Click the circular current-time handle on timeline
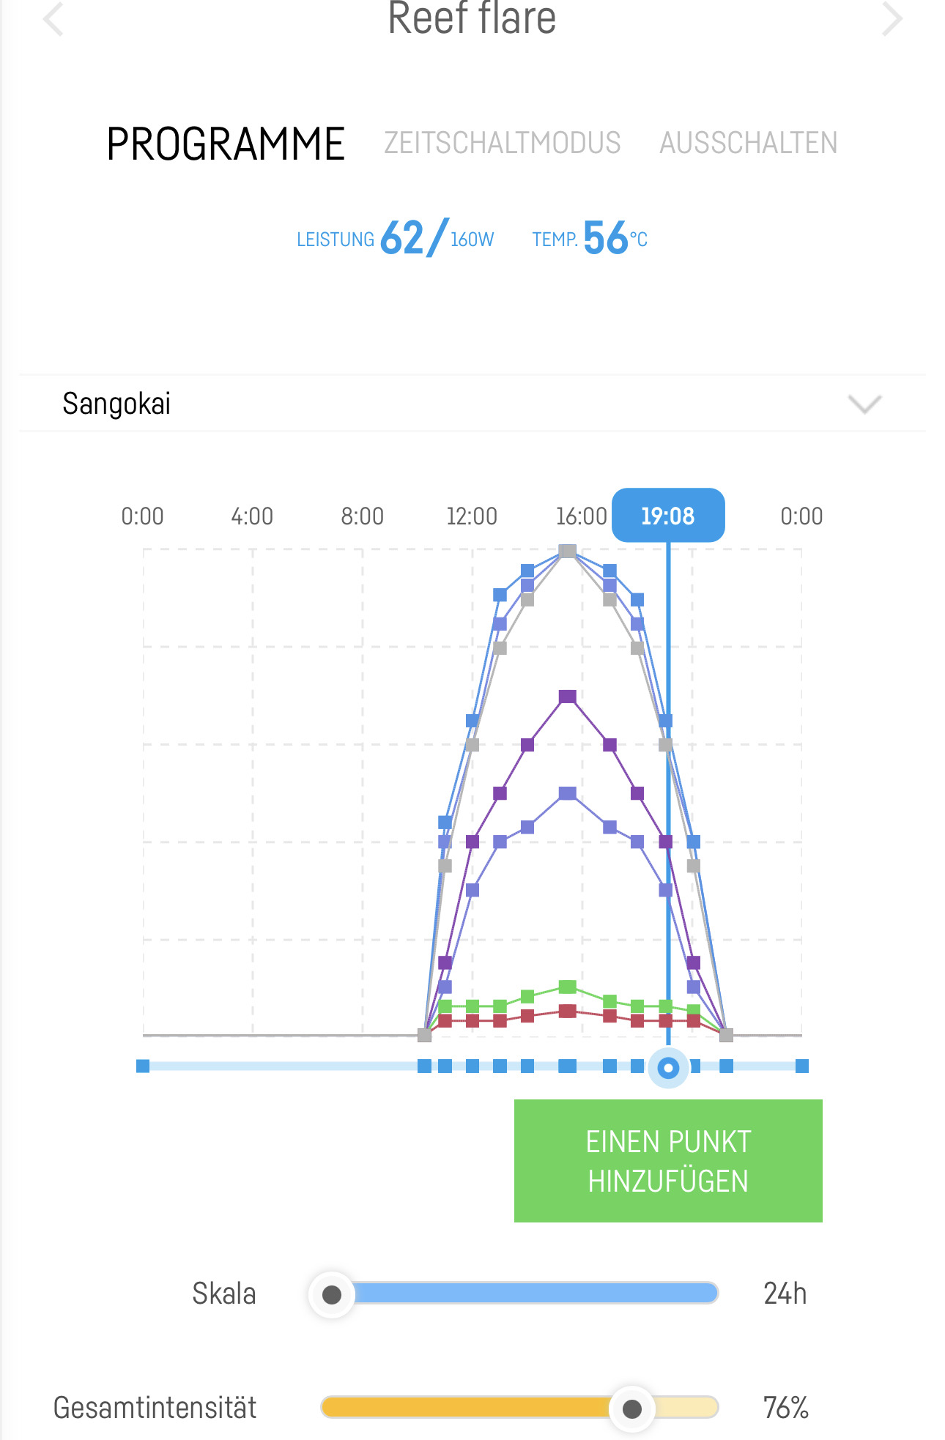Viewport: 945px width, 1440px height. click(668, 1068)
